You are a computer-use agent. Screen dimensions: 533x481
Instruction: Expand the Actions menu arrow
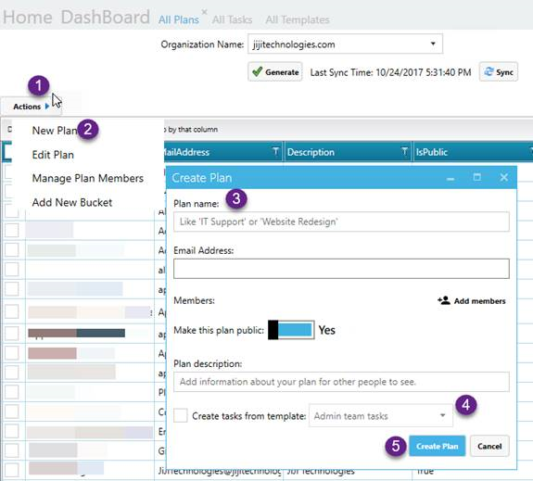pyautogui.click(x=47, y=107)
